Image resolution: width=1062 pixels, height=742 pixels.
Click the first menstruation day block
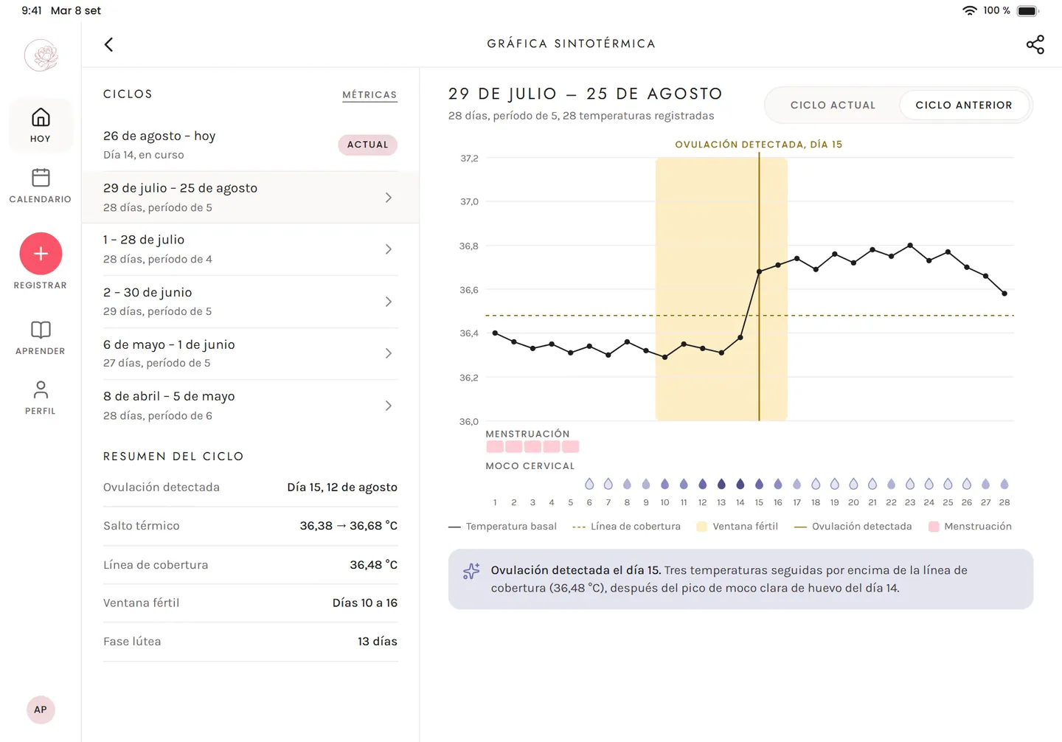495,447
